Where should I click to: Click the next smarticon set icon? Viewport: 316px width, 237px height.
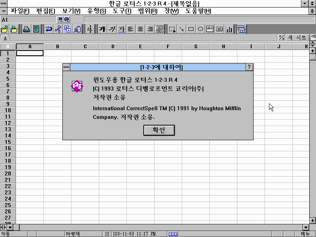pyautogui.click(x=241, y=29)
